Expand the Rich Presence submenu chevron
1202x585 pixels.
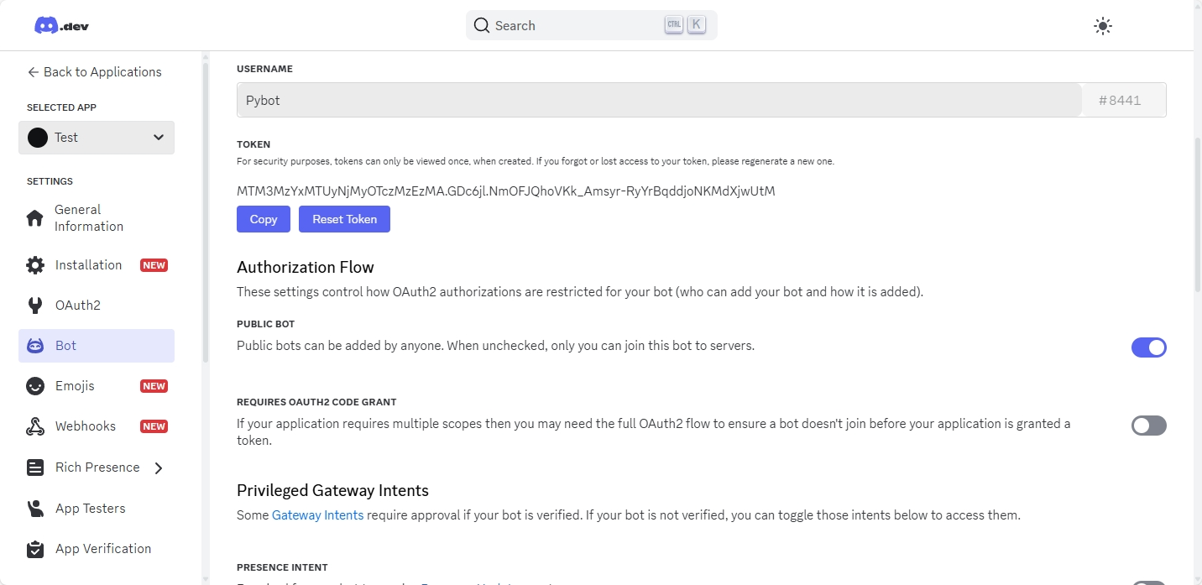point(159,468)
